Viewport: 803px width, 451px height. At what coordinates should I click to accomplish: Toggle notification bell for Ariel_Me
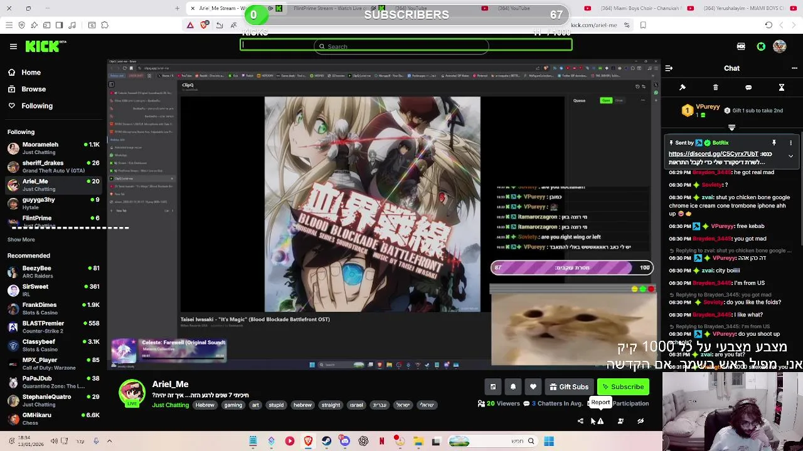[513, 387]
